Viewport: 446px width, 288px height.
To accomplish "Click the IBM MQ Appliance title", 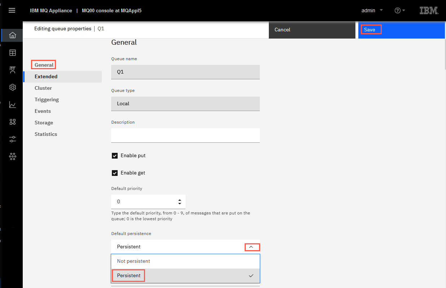I will click(x=51, y=10).
